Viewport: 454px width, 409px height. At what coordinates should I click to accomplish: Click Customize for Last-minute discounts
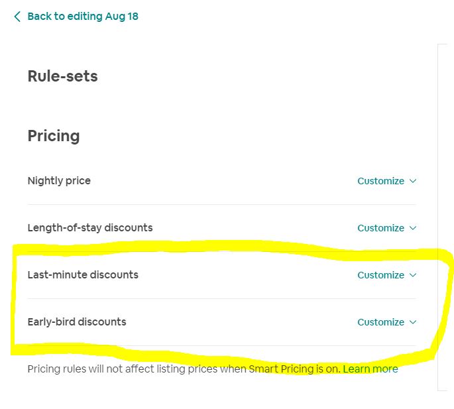pyautogui.click(x=380, y=275)
